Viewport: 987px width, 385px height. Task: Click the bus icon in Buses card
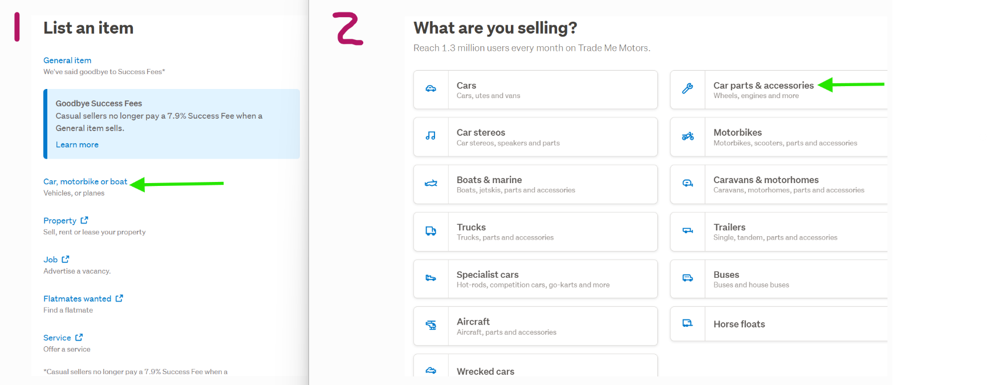(688, 278)
